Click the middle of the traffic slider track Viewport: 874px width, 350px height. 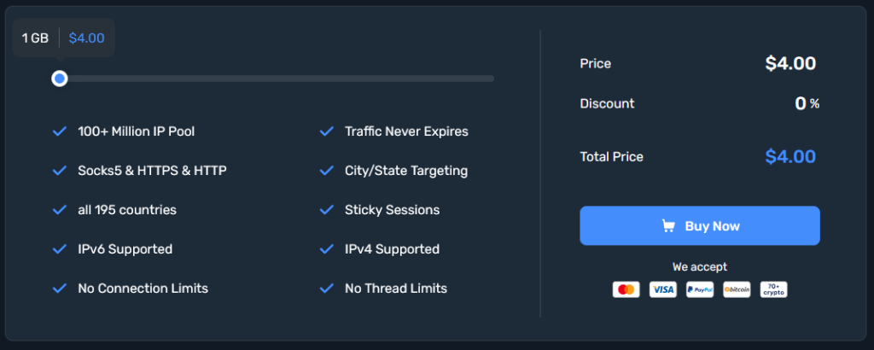coord(277,79)
